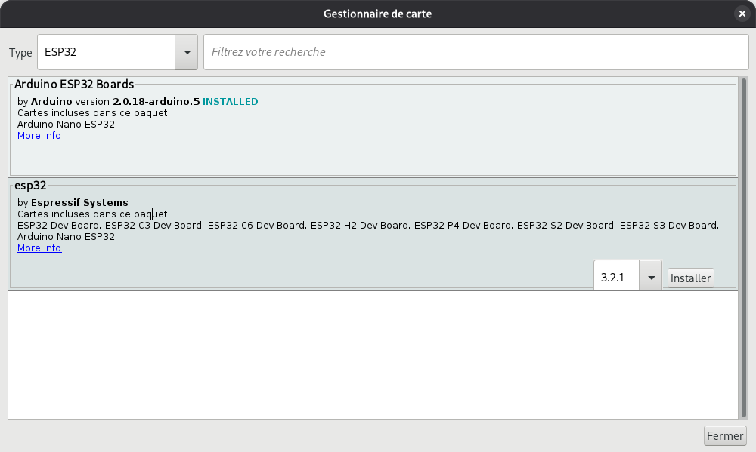Close the Gestionnaire de carte window
Screen dimensions: 756x452
[x=741, y=14]
